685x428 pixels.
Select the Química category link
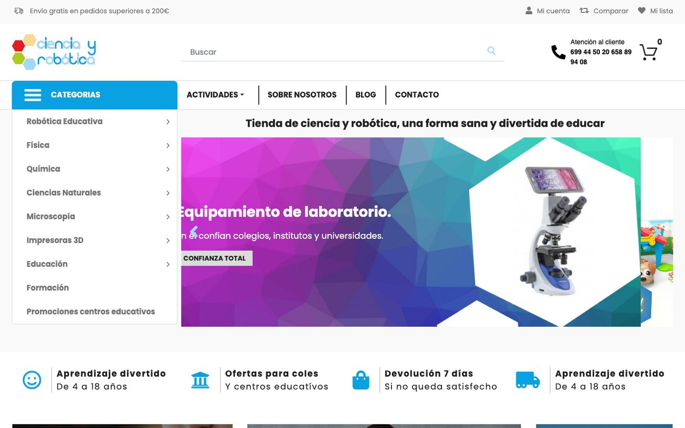coord(43,169)
